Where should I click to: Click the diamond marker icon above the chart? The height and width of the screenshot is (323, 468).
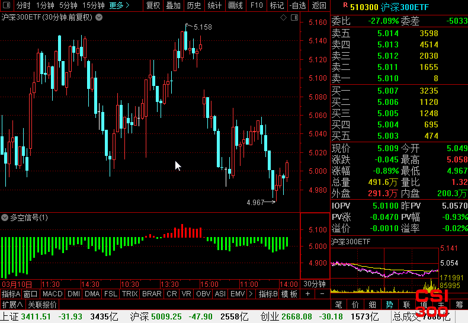283,18
